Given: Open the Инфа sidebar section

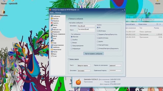Looking at the screenshot, I should [53, 43].
